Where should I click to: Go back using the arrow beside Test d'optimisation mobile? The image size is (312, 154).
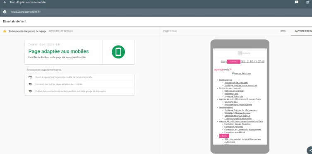click(x=5, y=2)
